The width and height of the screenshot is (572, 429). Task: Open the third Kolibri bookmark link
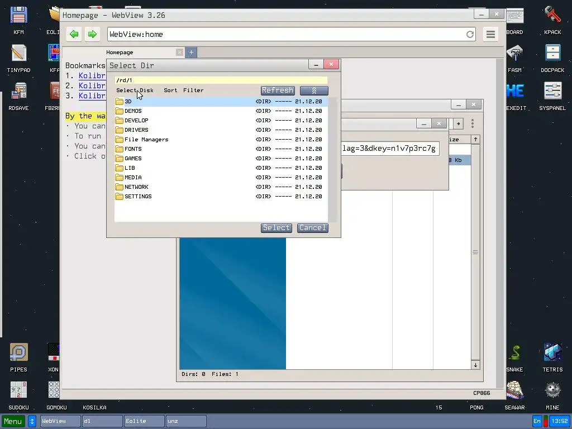point(92,96)
